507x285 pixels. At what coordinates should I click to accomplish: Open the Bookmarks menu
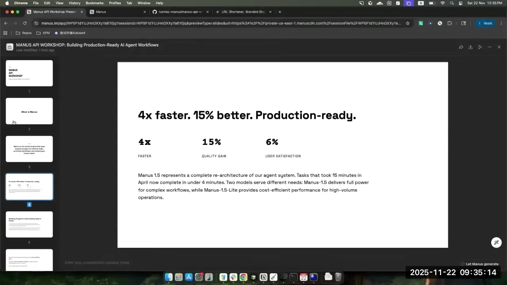tap(95, 3)
